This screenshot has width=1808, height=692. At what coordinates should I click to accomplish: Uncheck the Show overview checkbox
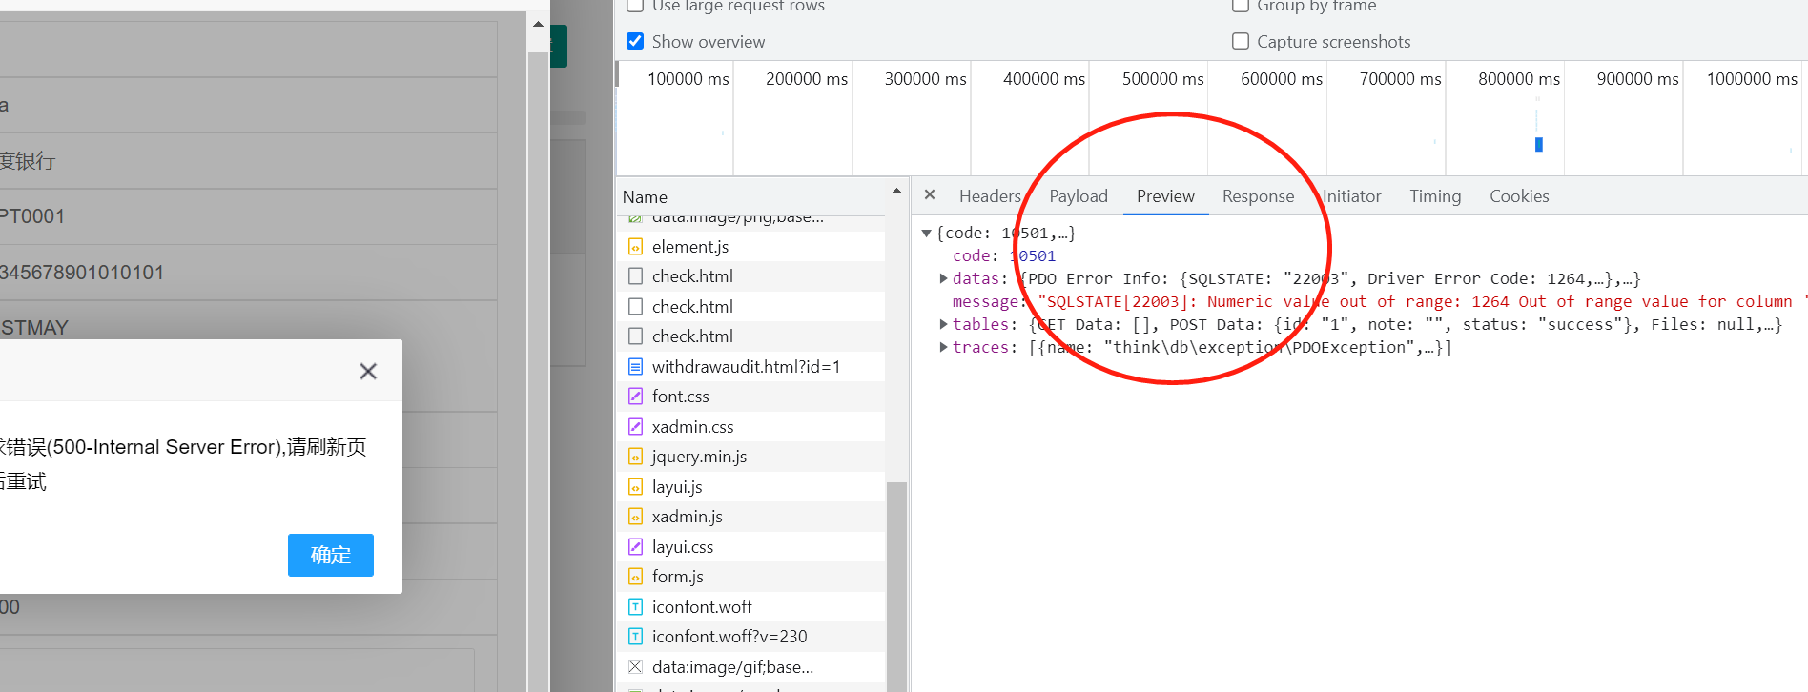pos(635,41)
